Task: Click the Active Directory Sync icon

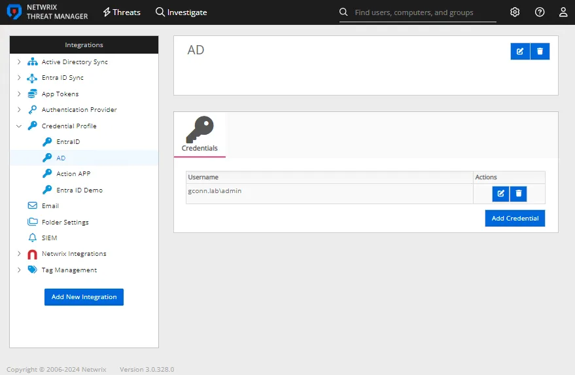Action: 32,62
